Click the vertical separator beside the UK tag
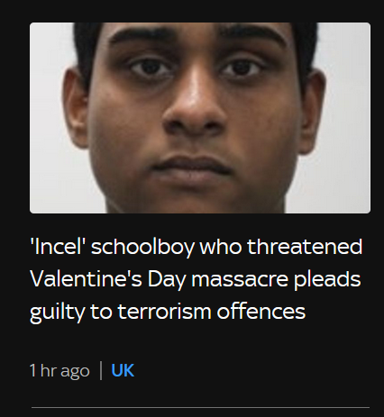 click(x=101, y=371)
